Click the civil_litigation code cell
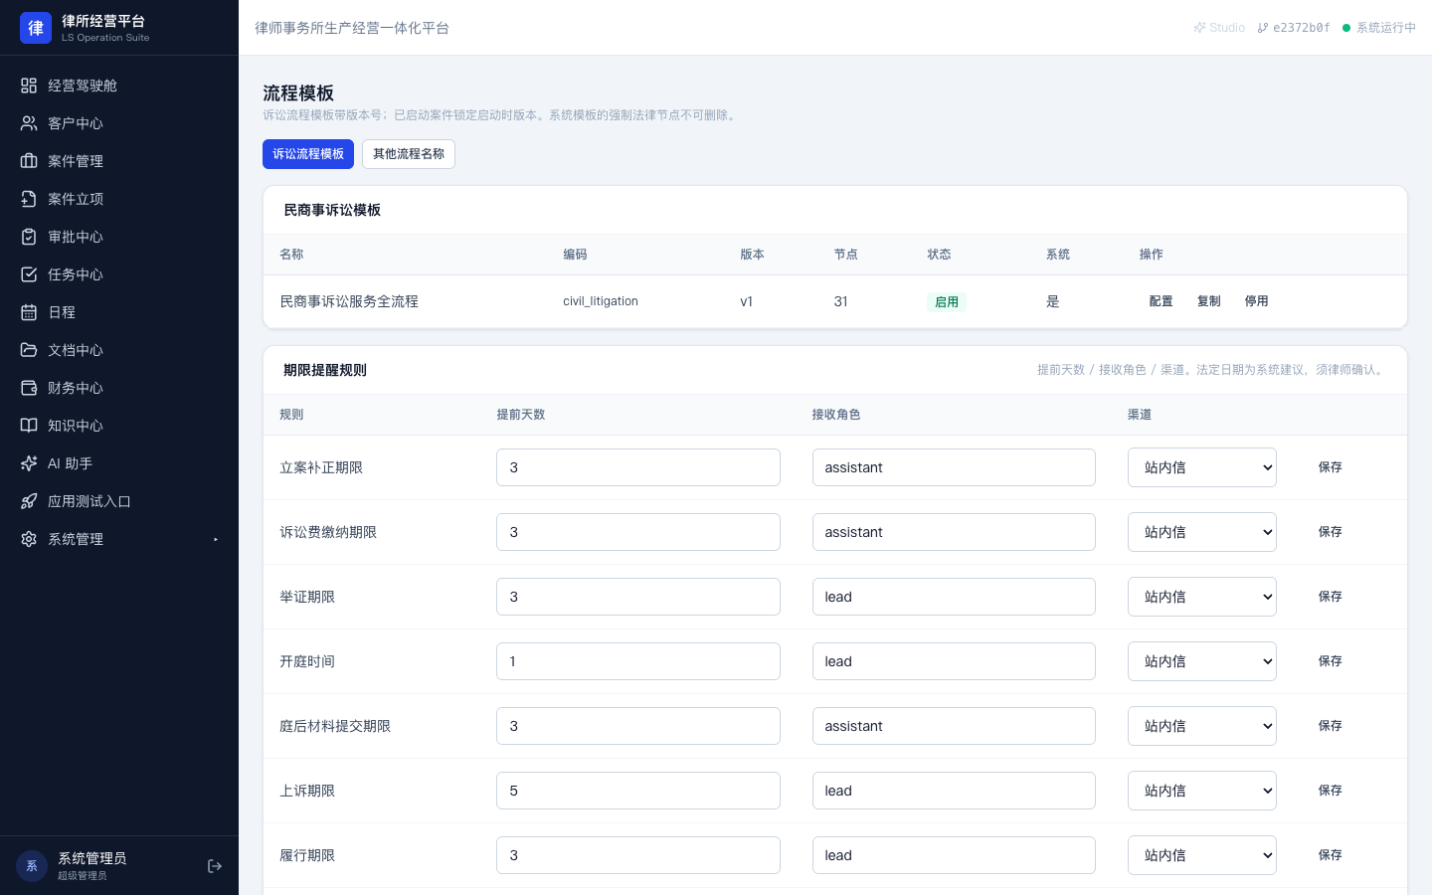Image resolution: width=1432 pixels, height=895 pixels. pos(601,301)
